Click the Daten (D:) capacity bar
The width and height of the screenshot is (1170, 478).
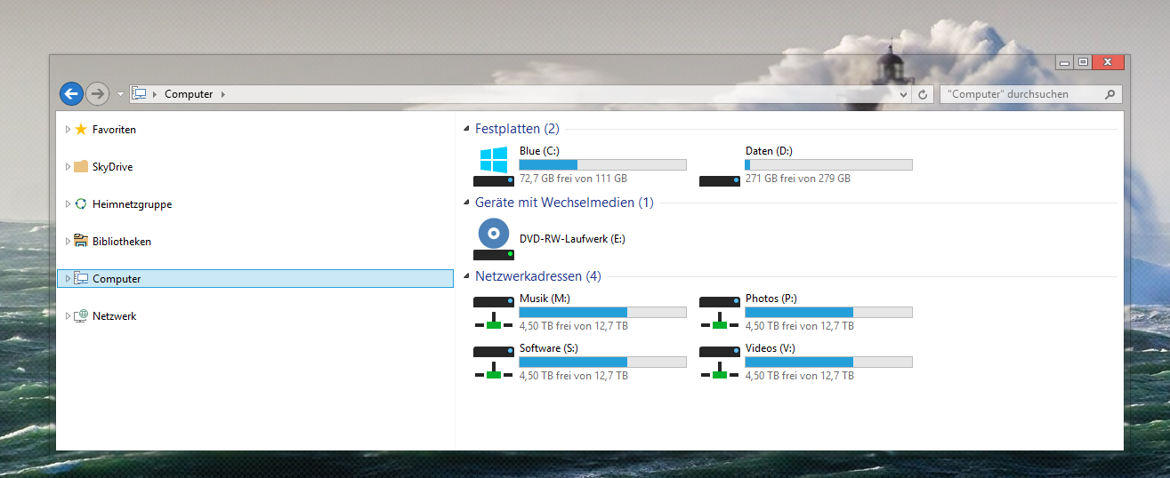point(828,164)
